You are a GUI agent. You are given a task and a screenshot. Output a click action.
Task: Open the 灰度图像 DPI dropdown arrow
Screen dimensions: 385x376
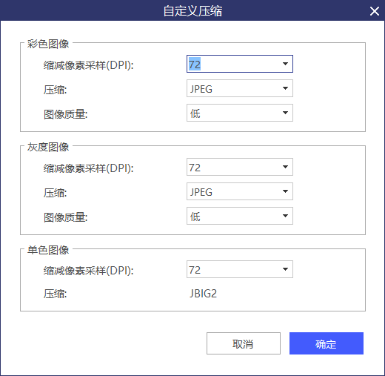285,167
